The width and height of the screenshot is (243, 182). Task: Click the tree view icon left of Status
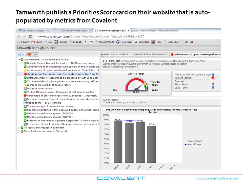click(x=19, y=55)
